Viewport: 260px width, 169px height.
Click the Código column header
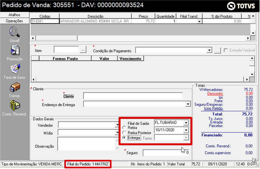(x=45, y=16)
